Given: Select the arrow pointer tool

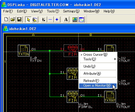Looking at the screenshot, I should pyautogui.click(x=28, y=19).
